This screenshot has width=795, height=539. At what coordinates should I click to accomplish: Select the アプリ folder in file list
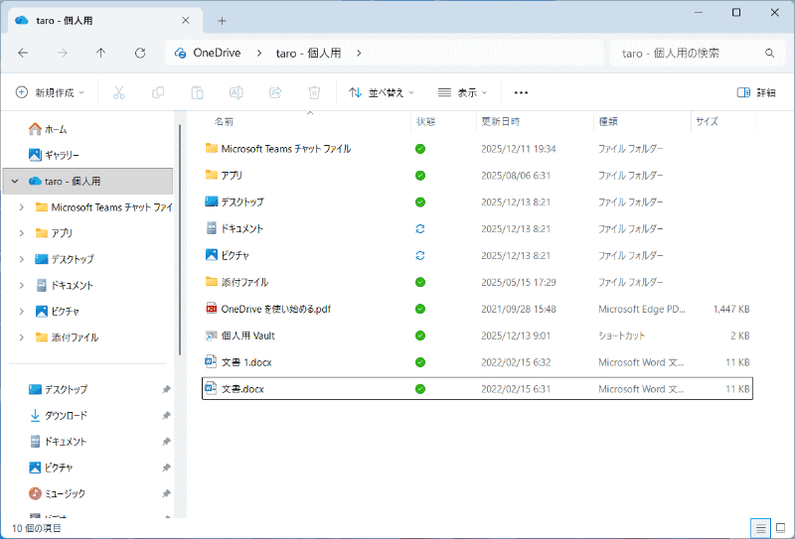point(477,176)
